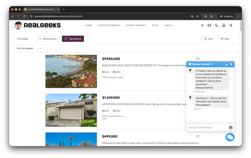Favorite the $9,950,000 listing with heart
The image size is (251, 158).
click(198, 59)
